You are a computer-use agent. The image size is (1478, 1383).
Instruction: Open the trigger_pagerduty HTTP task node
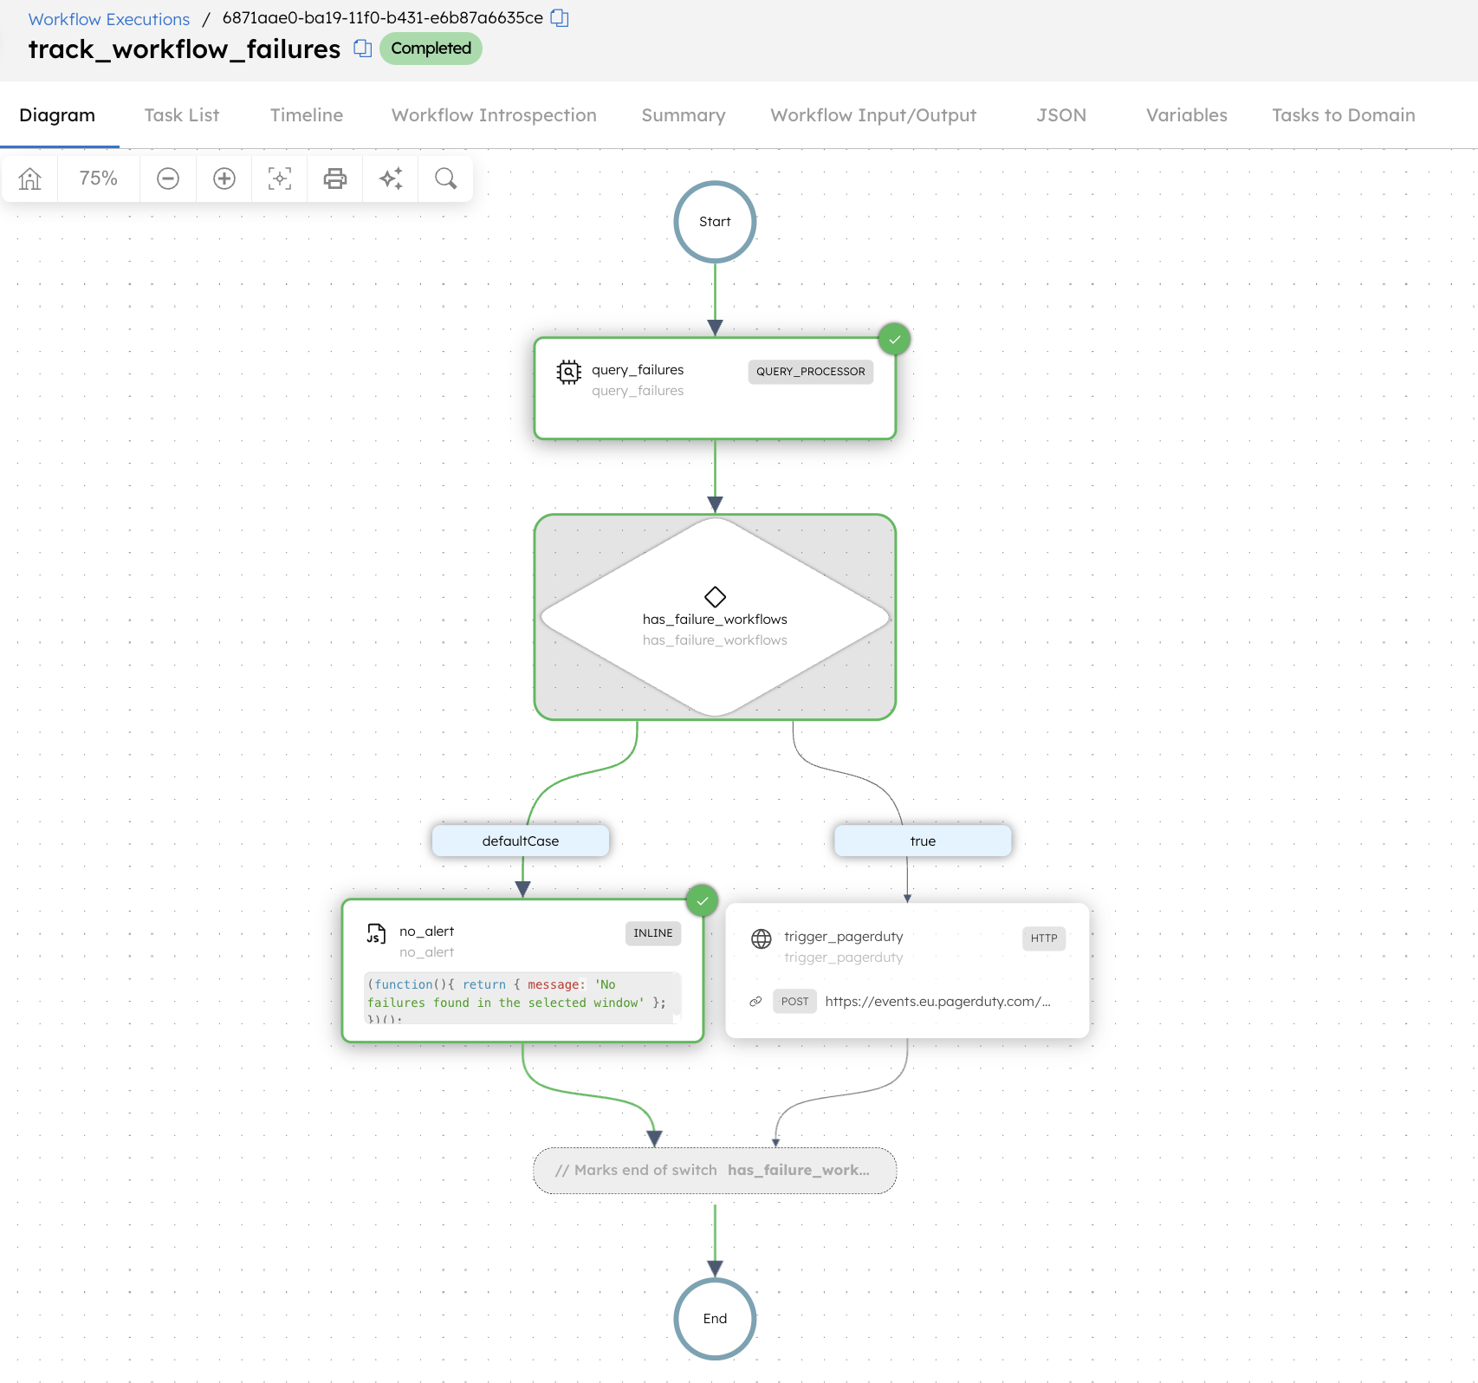tap(907, 971)
